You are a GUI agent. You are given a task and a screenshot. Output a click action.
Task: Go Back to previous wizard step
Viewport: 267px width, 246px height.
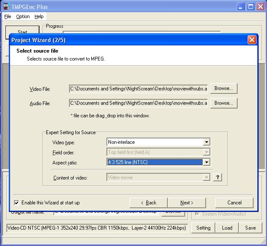pos(148,203)
